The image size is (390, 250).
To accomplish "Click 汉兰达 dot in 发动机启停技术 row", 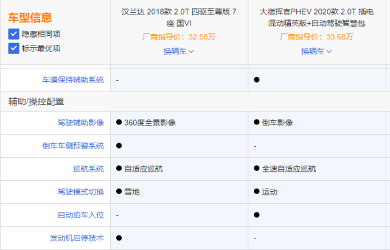I will coord(119,238).
